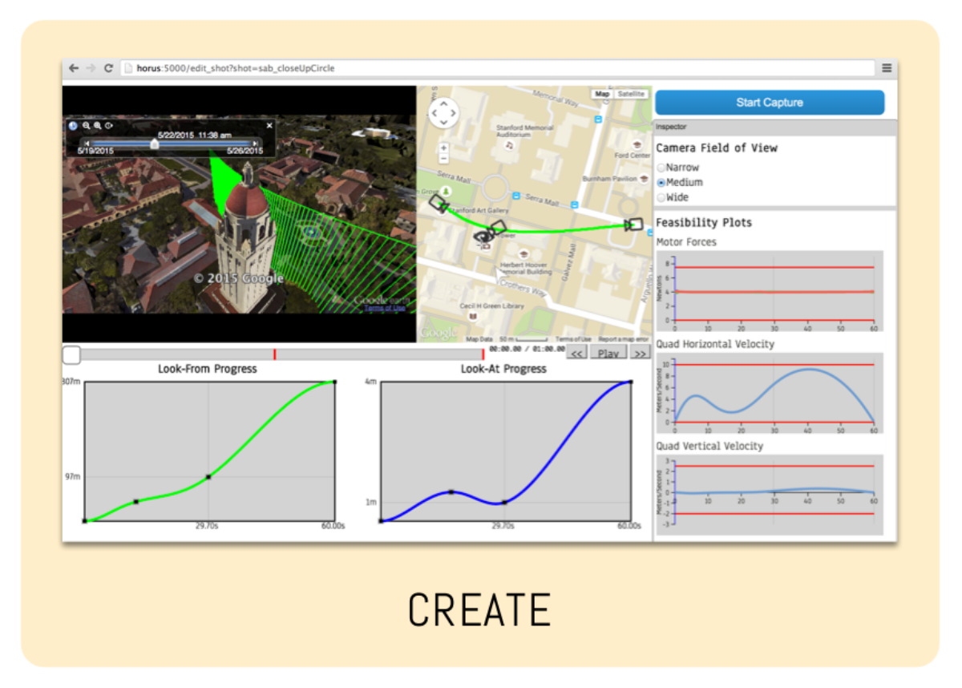Select Medium camera field of view

click(661, 183)
